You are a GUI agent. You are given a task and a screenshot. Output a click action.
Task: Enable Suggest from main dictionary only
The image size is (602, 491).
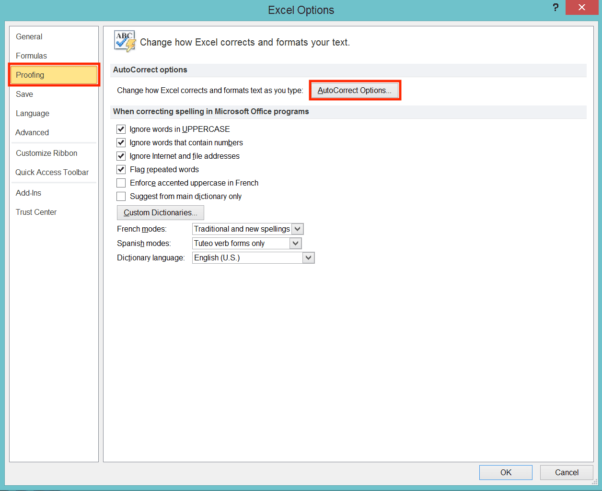pos(121,196)
